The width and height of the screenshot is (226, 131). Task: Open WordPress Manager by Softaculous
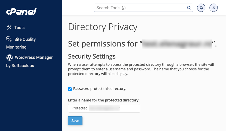[29, 61]
